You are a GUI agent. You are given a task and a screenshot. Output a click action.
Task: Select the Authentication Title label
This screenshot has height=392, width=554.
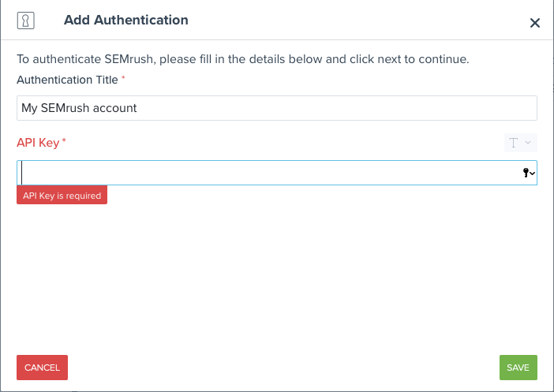coord(67,80)
